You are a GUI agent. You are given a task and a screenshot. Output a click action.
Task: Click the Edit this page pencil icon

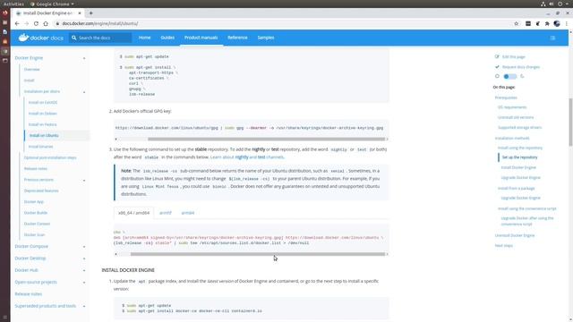[x=497, y=56]
